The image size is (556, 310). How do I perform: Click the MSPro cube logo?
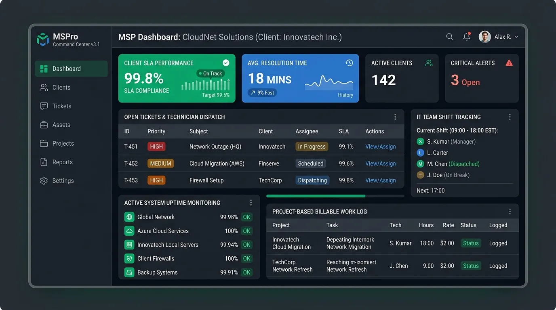point(43,39)
